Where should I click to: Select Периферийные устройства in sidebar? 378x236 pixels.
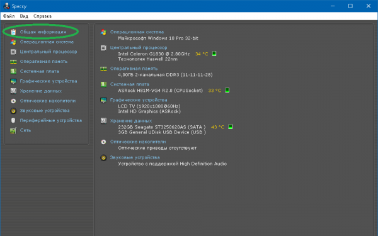click(51, 120)
